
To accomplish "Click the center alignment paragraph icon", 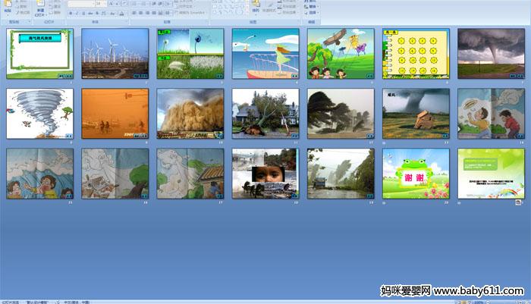I will click(x=141, y=13).
